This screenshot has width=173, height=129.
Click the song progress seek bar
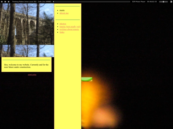click(91, 2)
